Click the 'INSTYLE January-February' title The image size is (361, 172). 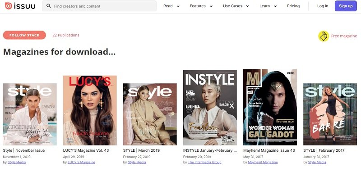(210, 150)
